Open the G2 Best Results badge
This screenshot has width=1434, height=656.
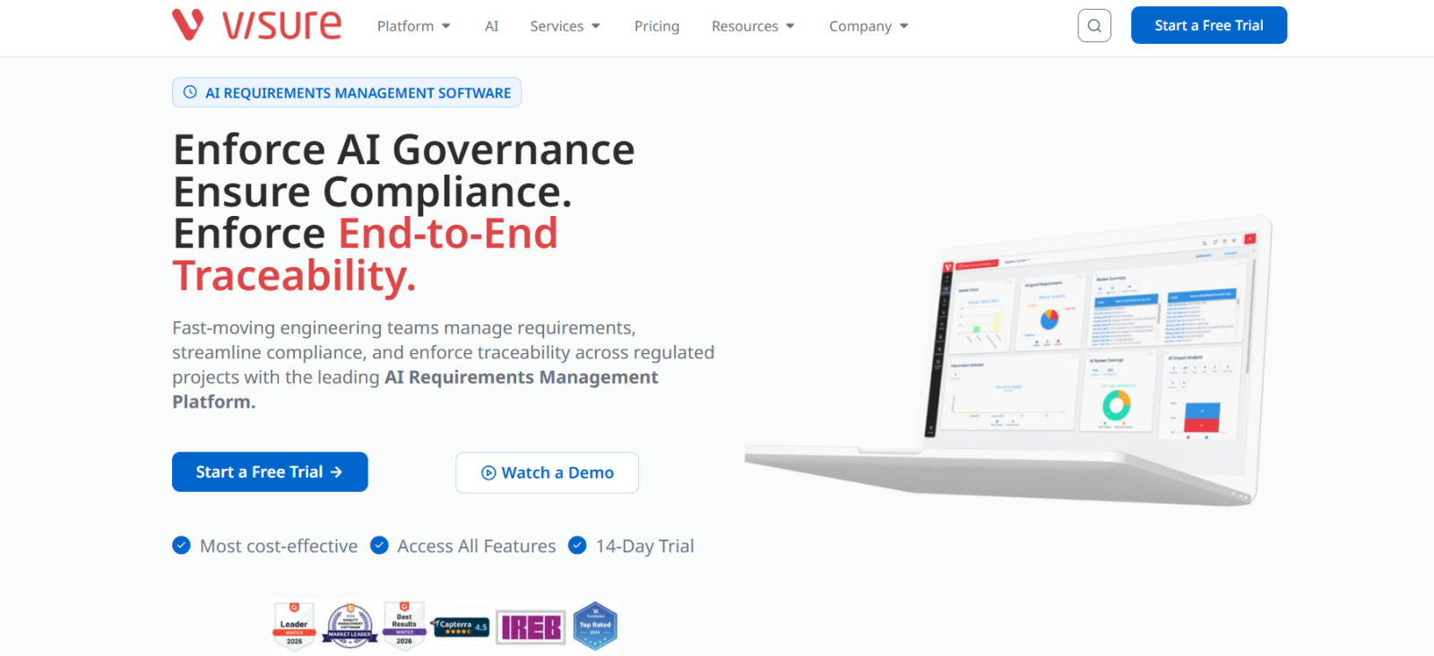coord(404,625)
